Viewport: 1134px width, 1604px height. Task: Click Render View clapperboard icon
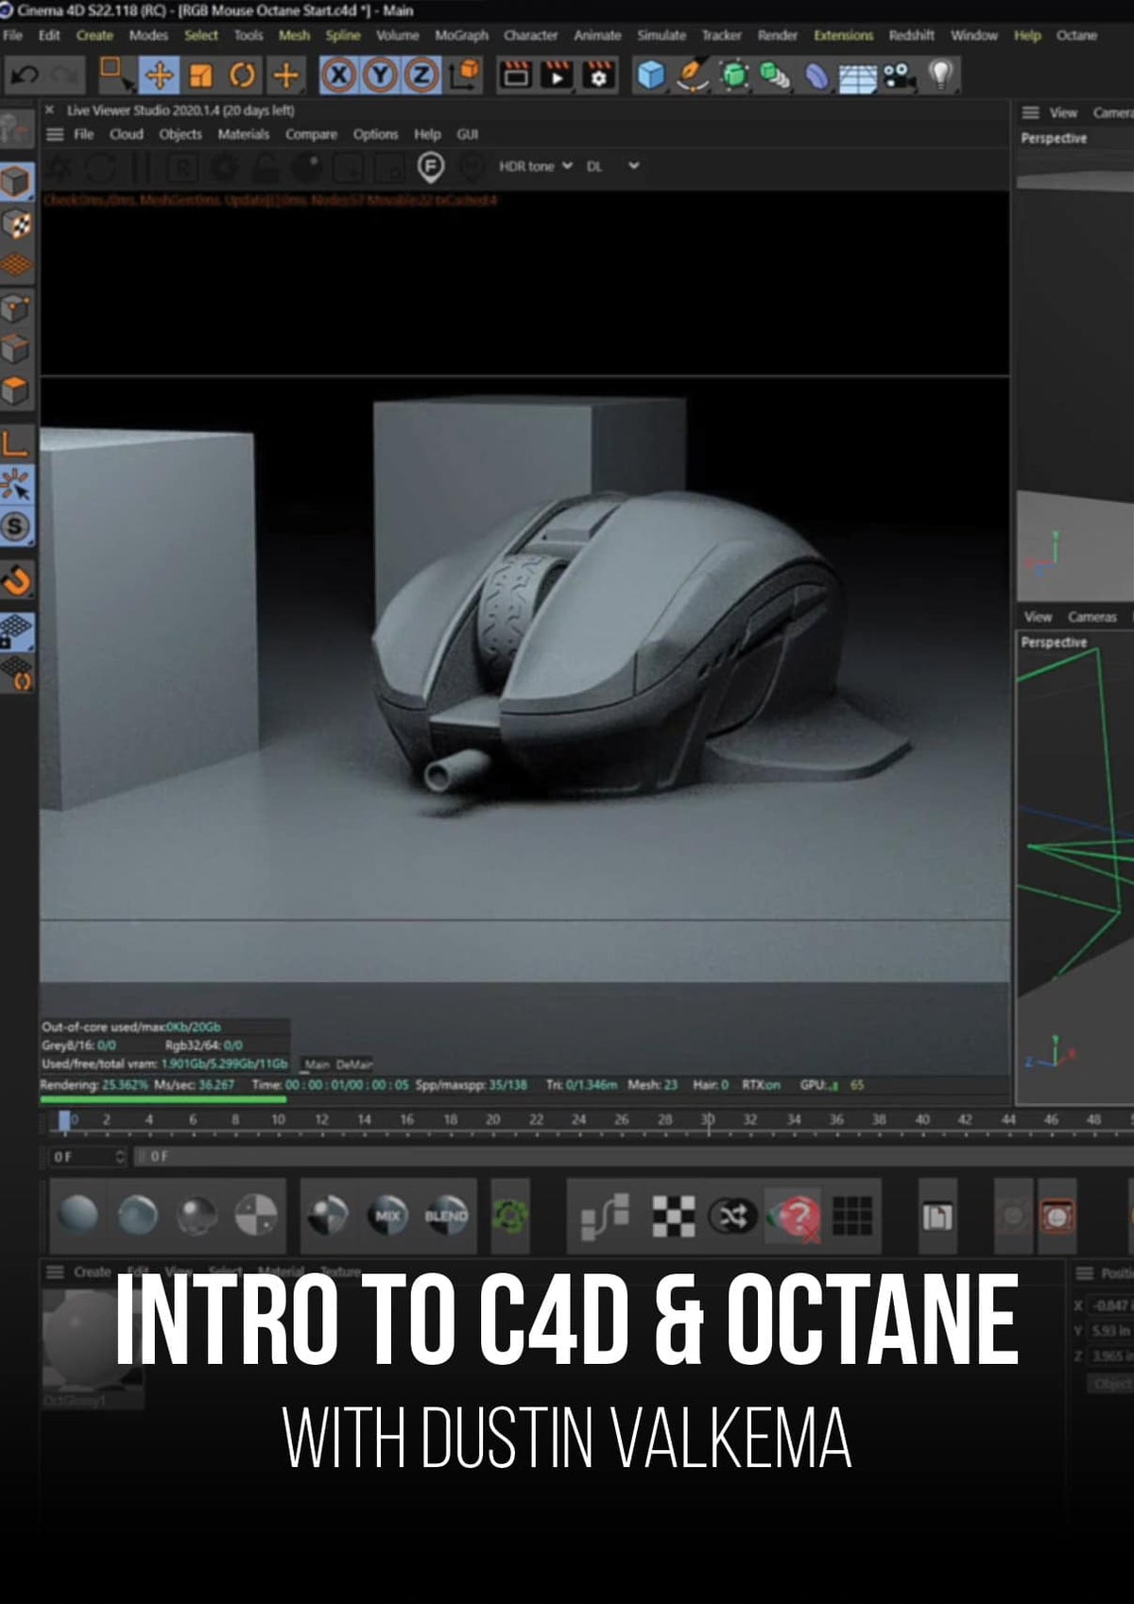tap(515, 75)
